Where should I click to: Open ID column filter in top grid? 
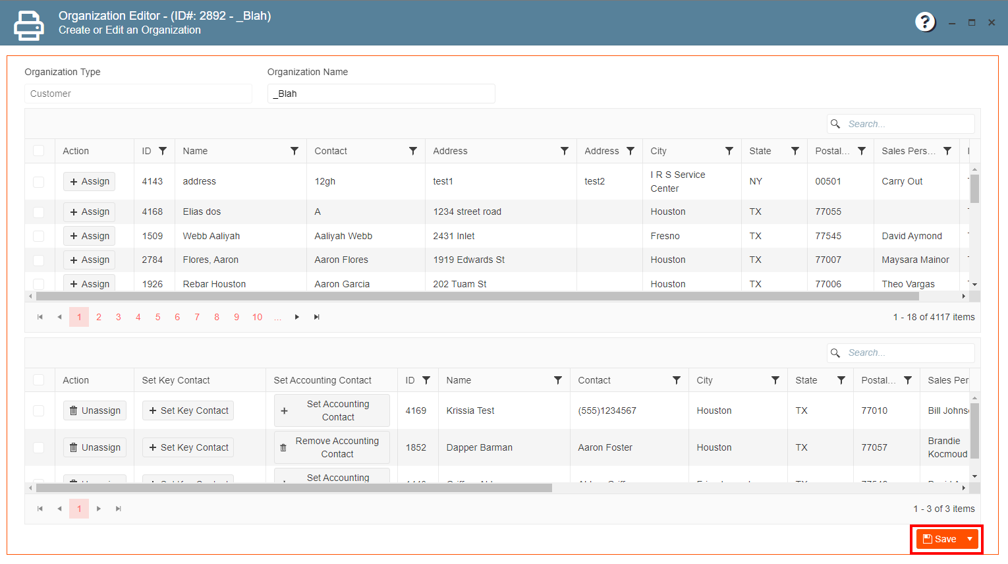(x=163, y=151)
